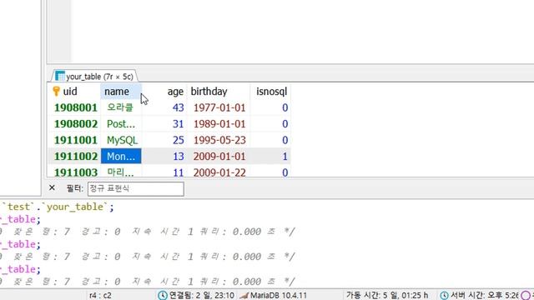Image resolution: width=534 pixels, height=300 pixels.
Task: Select isnosql cell in row 1911001
Action: coord(270,140)
